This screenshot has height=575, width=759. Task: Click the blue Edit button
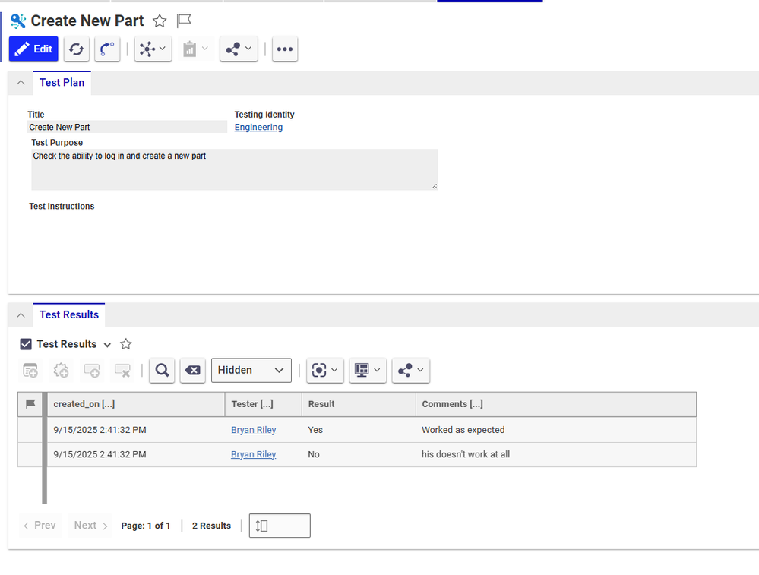click(33, 49)
